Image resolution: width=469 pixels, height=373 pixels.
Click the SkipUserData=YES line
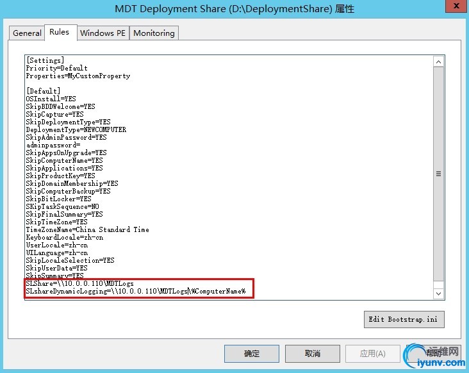(x=57, y=269)
